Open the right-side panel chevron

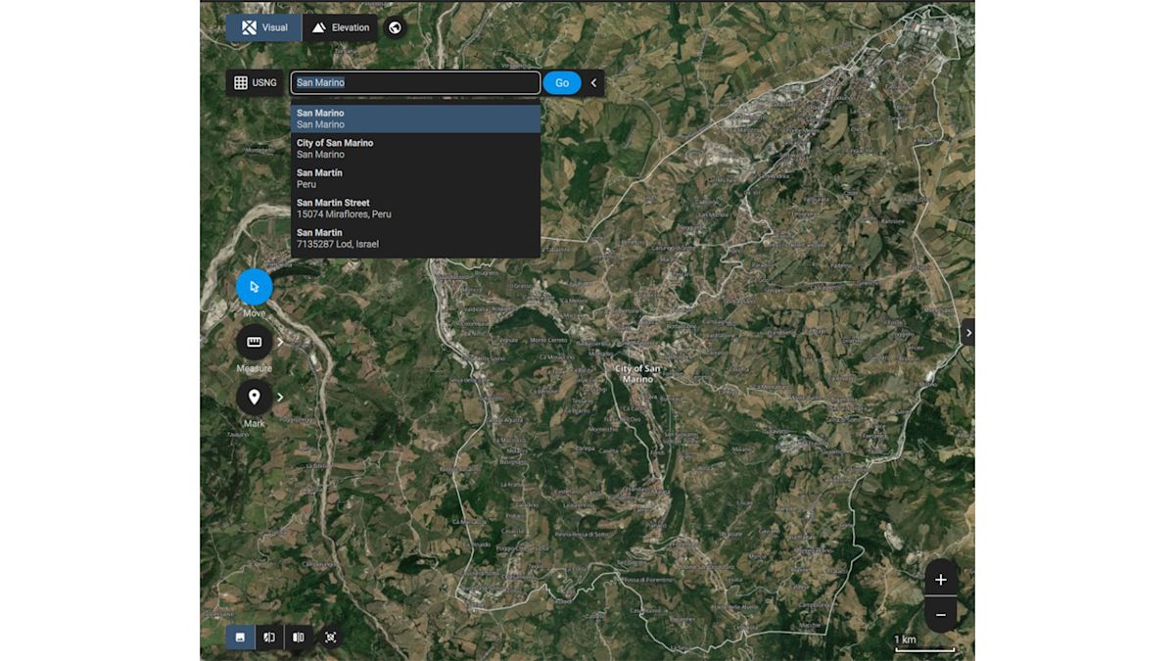967,332
